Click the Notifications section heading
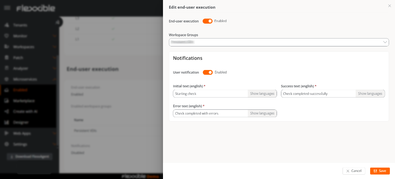Image resolution: width=395 pixels, height=179 pixels. click(188, 58)
